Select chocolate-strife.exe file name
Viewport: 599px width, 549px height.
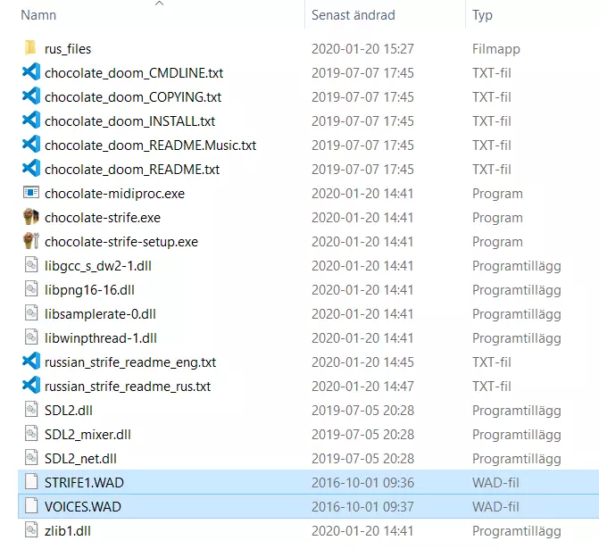[x=103, y=218]
